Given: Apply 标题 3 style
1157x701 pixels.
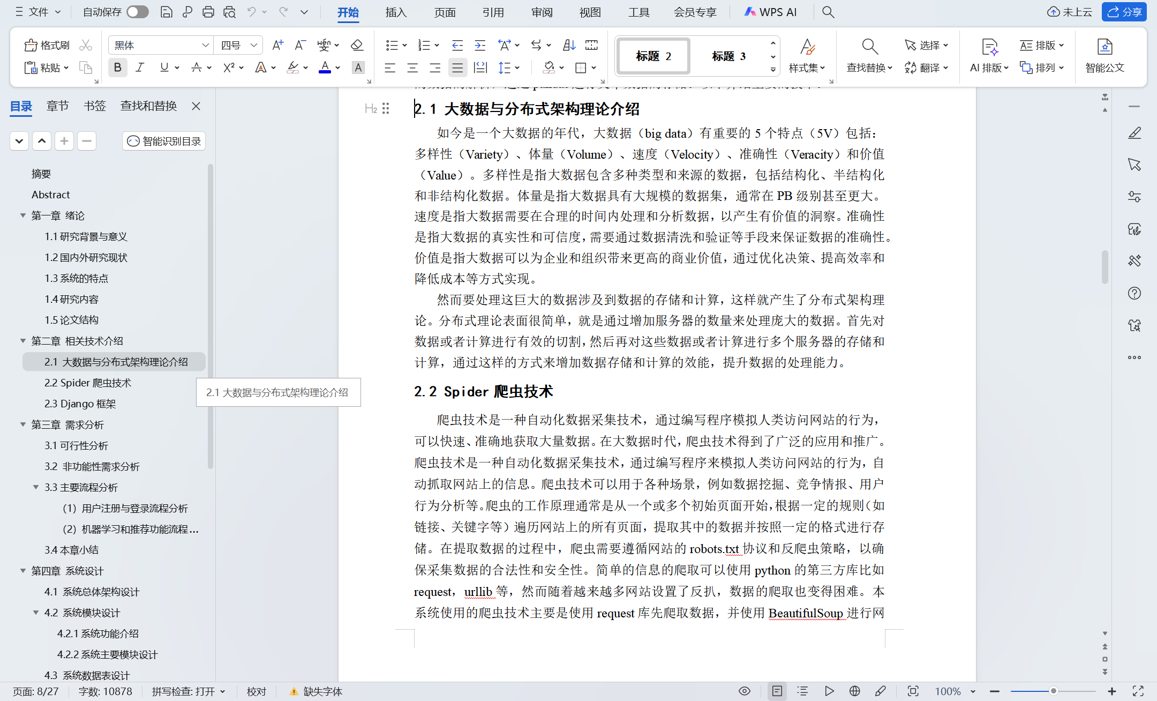Looking at the screenshot, I should (728, 56).
